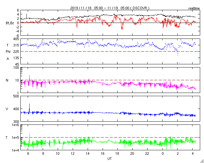The height and width of the screenshot is (163, 204).
Task: Click the 'realtime' label
Action: (x=194, y=9)
